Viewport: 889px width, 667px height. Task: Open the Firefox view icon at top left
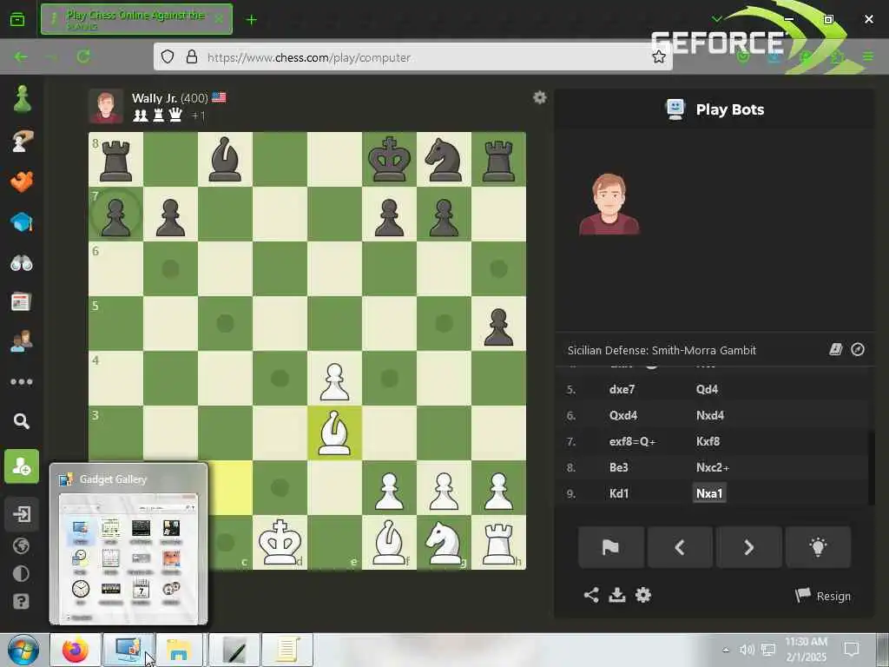click(x=17, y=20)
